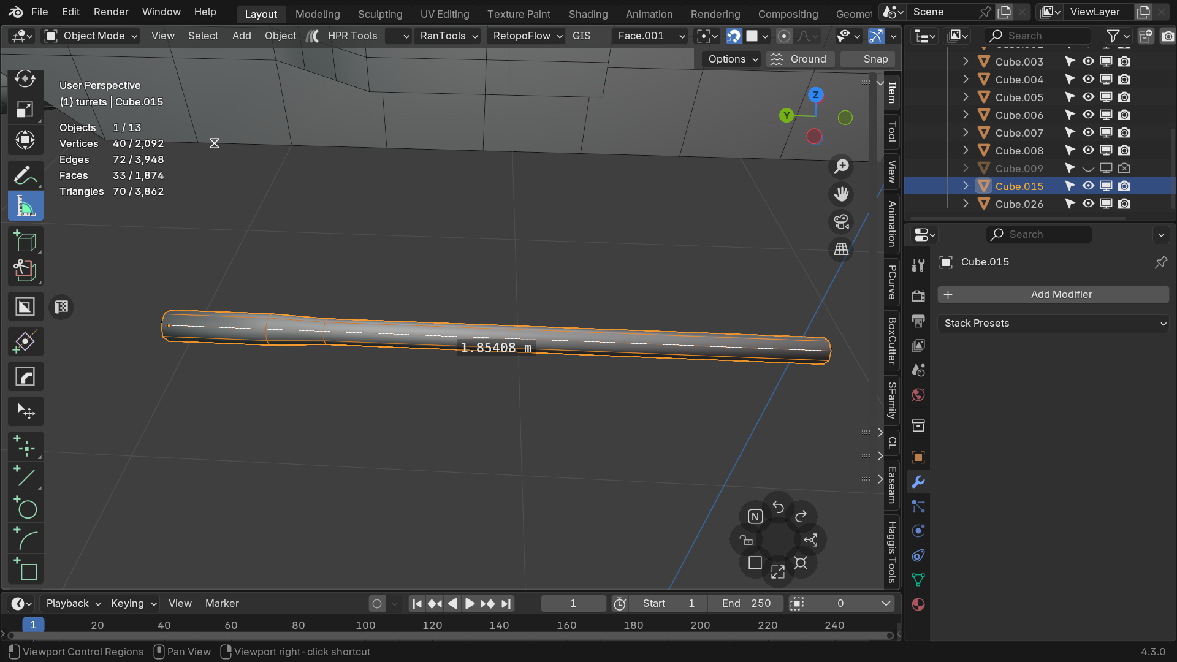Open the Modifiers wrench properties tab
Viewport: 1177px width, 662px height.
918,482
